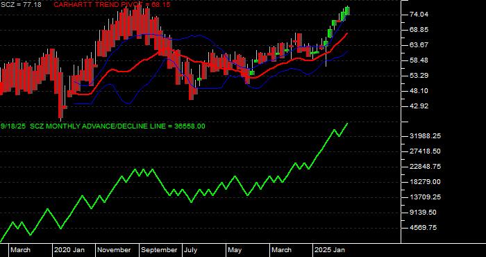Select the May date marker

tap(235, 250)
